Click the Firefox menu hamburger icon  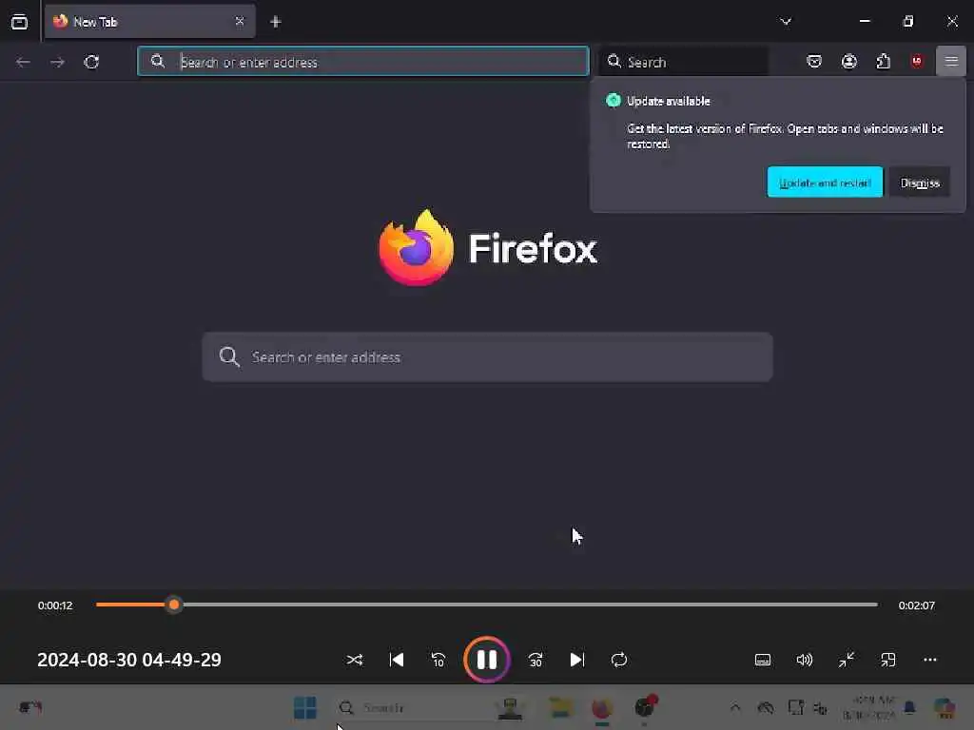pos(951,61)
